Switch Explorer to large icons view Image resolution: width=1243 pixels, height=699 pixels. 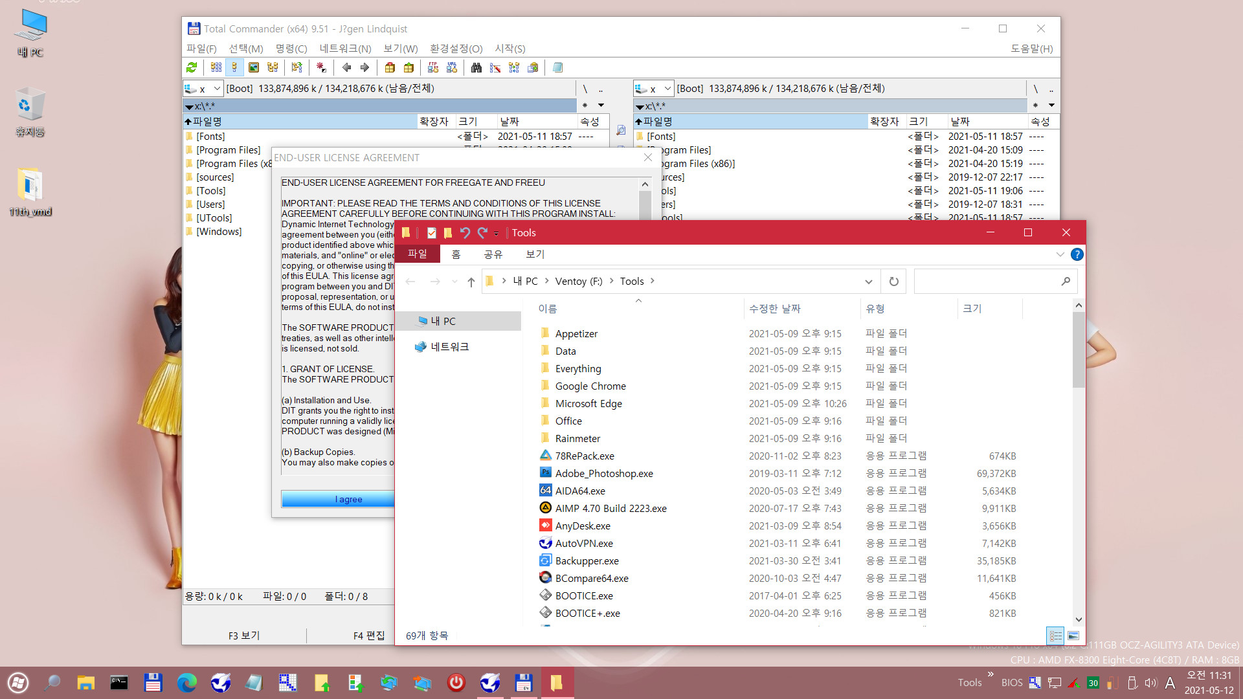click(x=1073, y=636)
